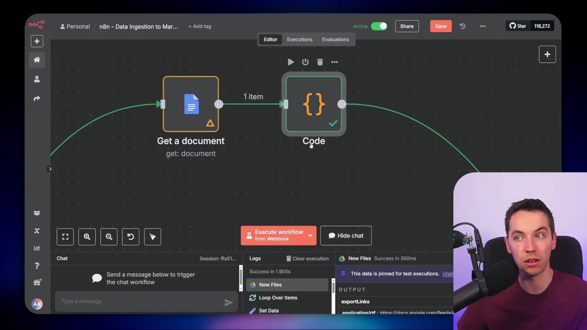This screenshot has height=330, width=587.
Task: Open the variables icon in sidebar
Action: tap(37, 231)
